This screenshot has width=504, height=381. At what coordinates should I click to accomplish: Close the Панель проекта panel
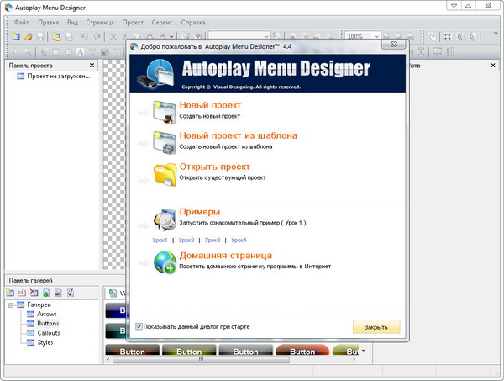click(92, 66)
